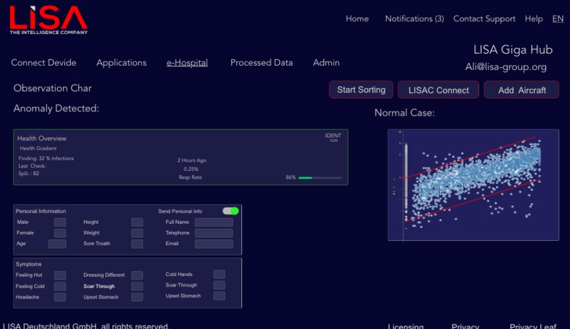
Task: Open the Applications tab
Action: point(122,63)
